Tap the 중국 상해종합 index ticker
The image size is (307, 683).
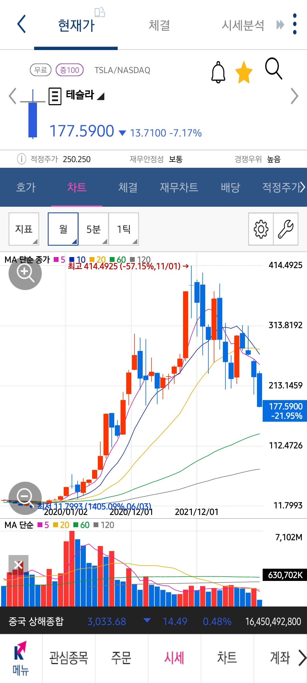click(x=36, y=621)
